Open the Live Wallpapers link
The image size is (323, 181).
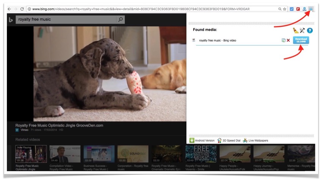(256, 140)
